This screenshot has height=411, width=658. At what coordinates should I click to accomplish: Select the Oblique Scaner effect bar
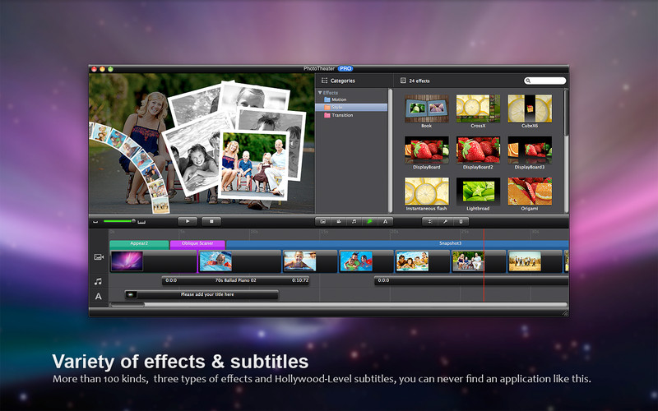(197, 243)
